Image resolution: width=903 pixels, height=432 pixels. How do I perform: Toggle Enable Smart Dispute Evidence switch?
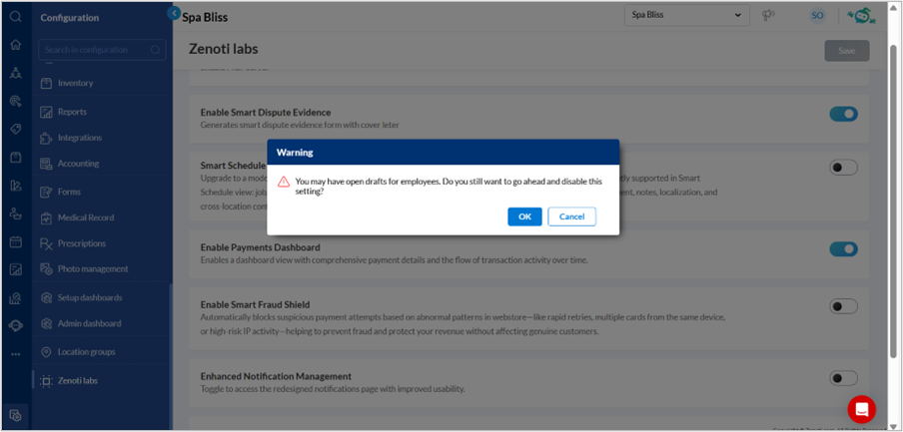point(843,114)
